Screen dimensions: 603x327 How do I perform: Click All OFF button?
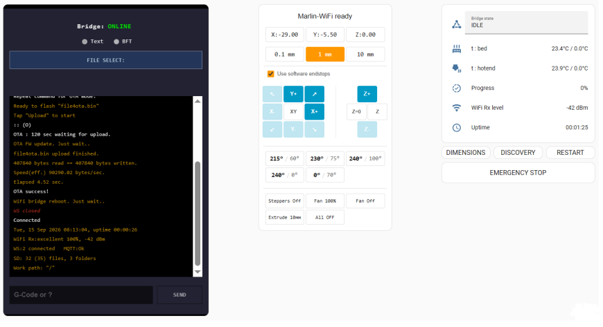[325, 218]
